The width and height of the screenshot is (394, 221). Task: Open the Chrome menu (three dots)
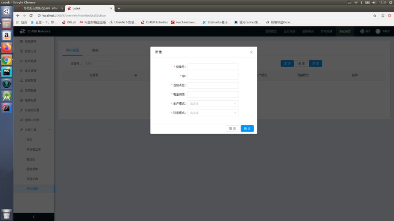click(390, 16)
